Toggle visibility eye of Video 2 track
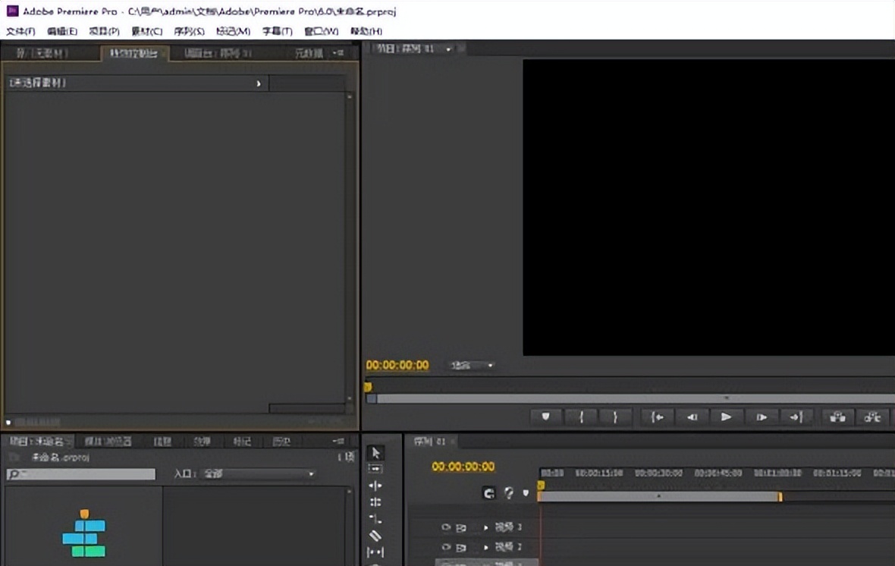The width and height of the screenshot is (895, 566). point(446,547)
